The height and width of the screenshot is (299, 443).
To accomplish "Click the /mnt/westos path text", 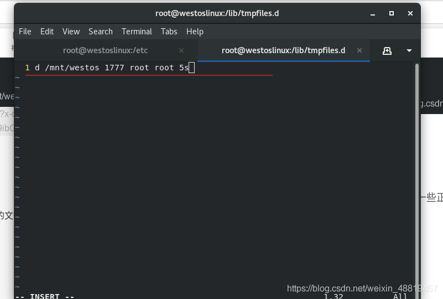I will point(72,68).
